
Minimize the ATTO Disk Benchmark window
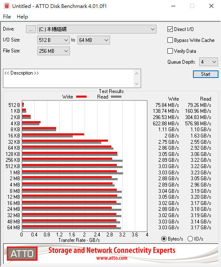tap(173, 6)
